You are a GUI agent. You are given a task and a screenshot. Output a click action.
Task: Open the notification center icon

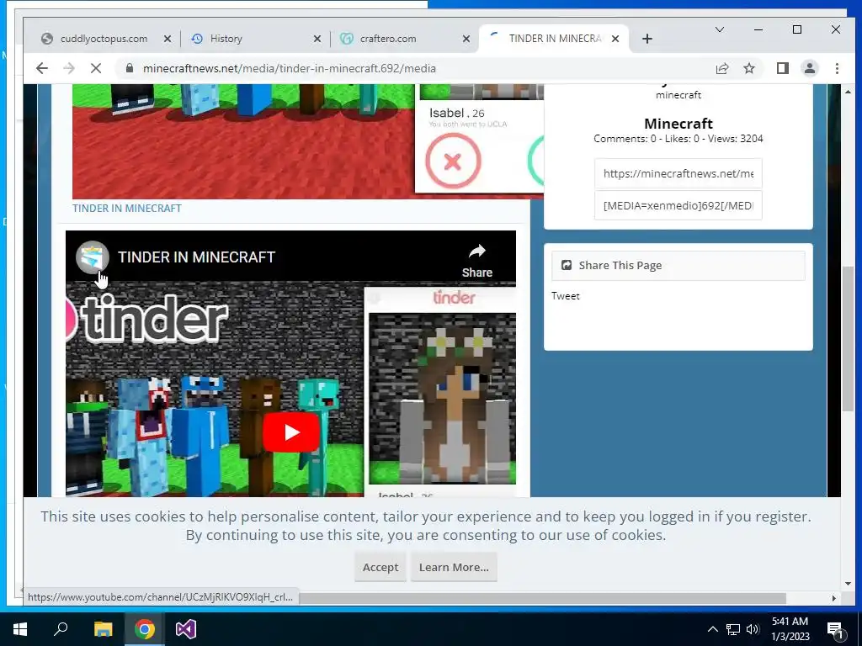click(x=836, y=629)
